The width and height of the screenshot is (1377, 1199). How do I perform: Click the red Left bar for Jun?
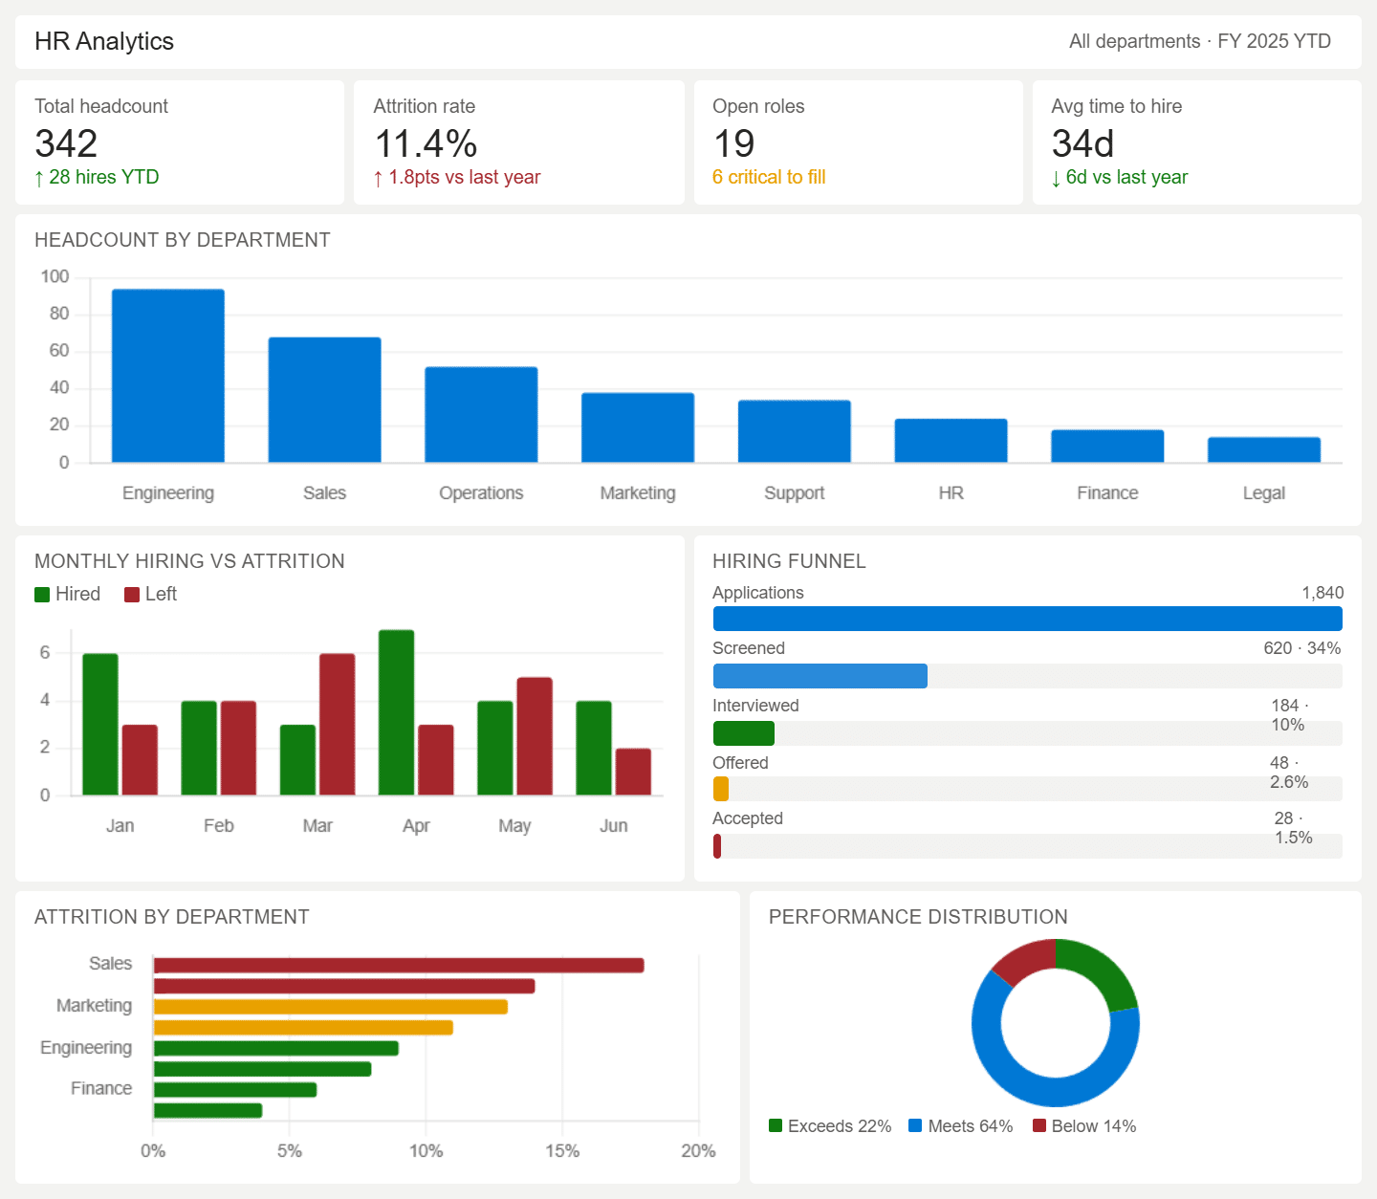click(633, 772)
